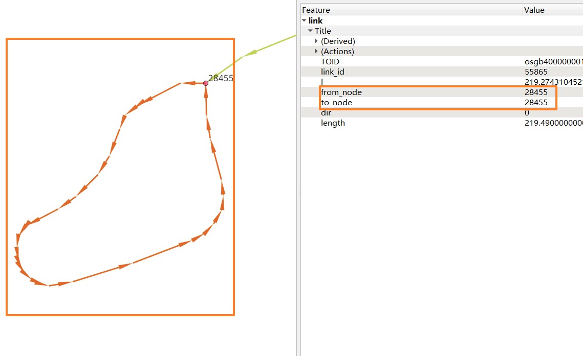Image resolution: width=583 pixels, height=356 pixels.
Task: Click the value 219.274310452
Action: [x=554, y=82]
